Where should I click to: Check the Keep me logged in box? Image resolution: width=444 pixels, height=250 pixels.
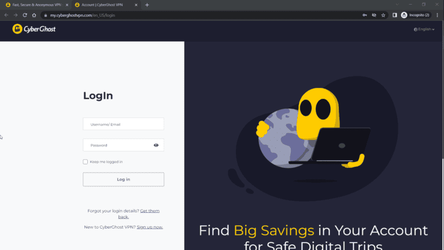coord(85,162)
